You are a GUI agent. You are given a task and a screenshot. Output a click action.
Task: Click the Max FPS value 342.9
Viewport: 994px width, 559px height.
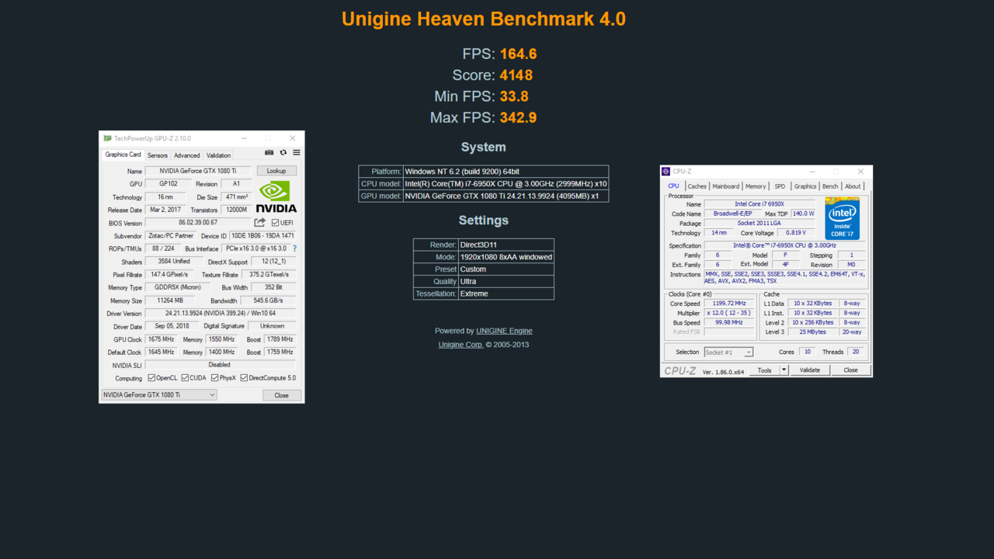click(x=519, y=118)
